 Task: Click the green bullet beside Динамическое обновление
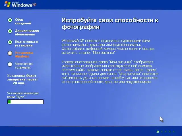10,31
